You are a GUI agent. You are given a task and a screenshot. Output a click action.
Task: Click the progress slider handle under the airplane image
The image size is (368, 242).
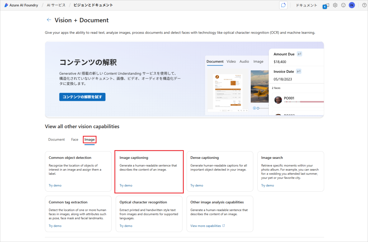point(258,108)
